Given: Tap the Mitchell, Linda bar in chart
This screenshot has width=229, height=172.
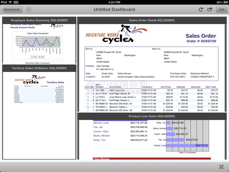Looking at the screenshot, I should [x=187, y=145].
